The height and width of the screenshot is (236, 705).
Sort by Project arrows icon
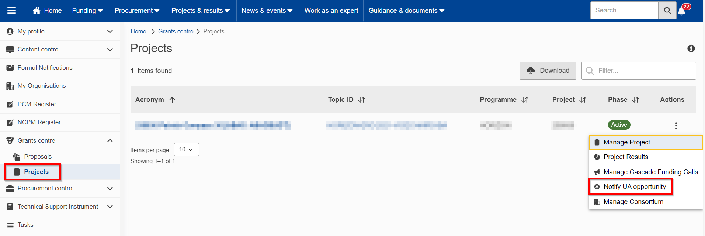583,100
